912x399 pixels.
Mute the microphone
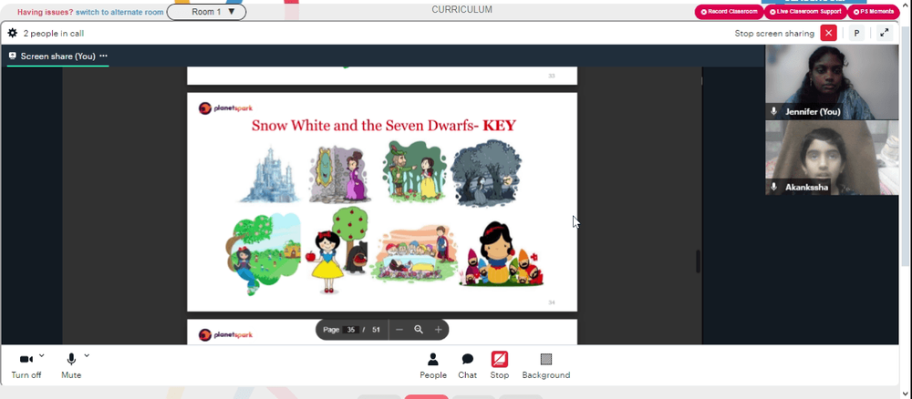[x=71, y=366]
